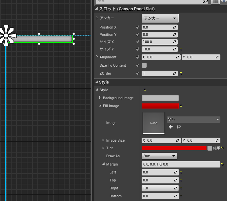Click the Alignment X value field
Screen dimensions: 227x201
(161, 57)
